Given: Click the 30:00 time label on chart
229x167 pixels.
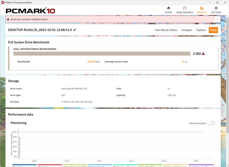Looking at the screenshot, I should click(x=164, y=161).
